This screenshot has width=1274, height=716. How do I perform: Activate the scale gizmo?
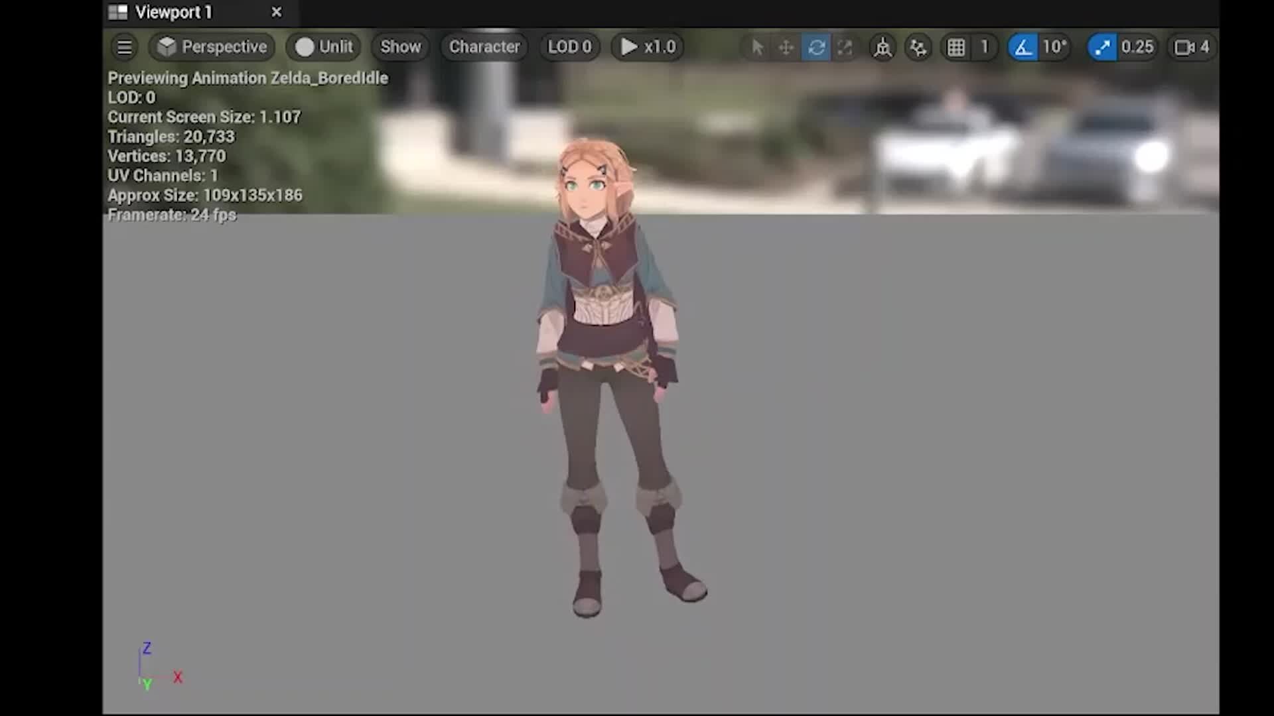847,47
